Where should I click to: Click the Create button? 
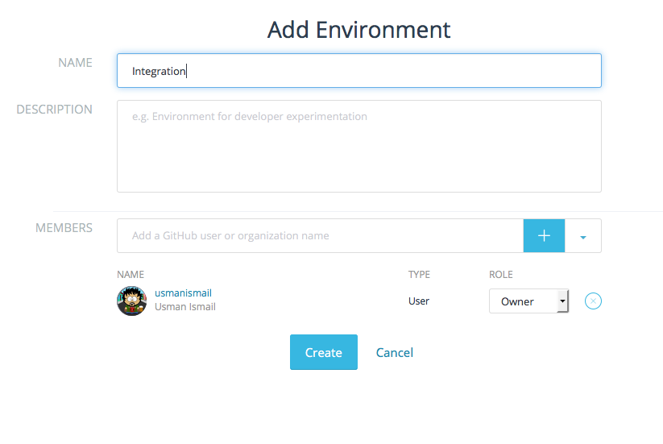[323, 352]
